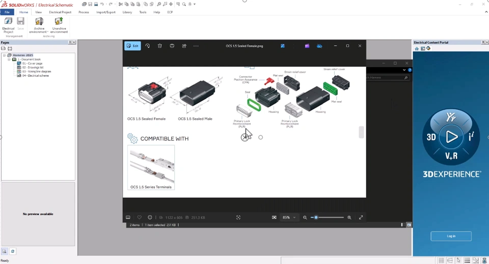Image resolution: width=489 pixels, height=264 pixels.
Task: Select 02 - Drawings list in tree
Action: (33, 67)
